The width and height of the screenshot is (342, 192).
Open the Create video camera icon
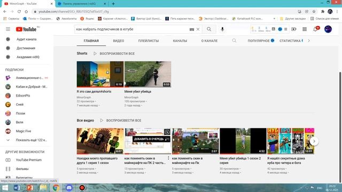[x=294, y=29]
